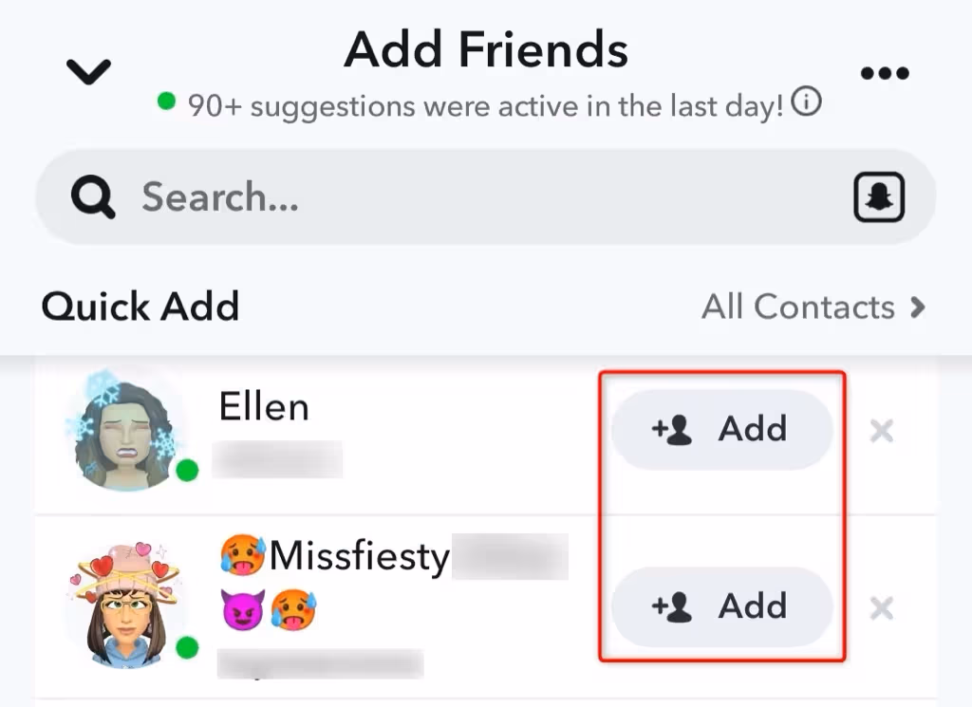The width and height of the screenshot is (972, 707).
Task: Expand All Contacts via its chevron
Action: coord(919,307)
